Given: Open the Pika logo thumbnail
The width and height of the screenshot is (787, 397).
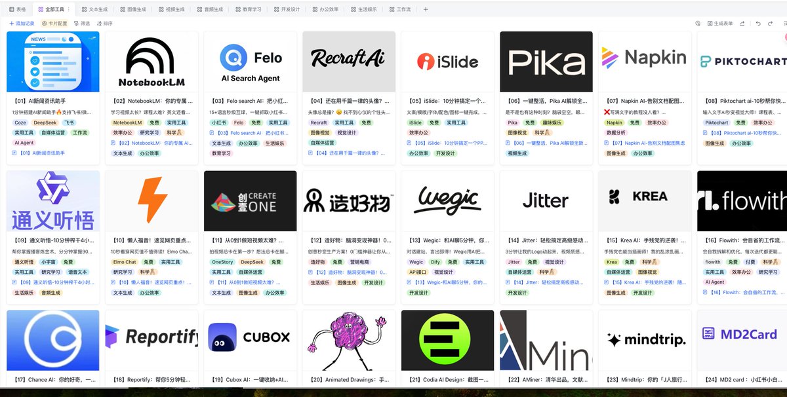Looking at the screenshot, I should [546, 62].
